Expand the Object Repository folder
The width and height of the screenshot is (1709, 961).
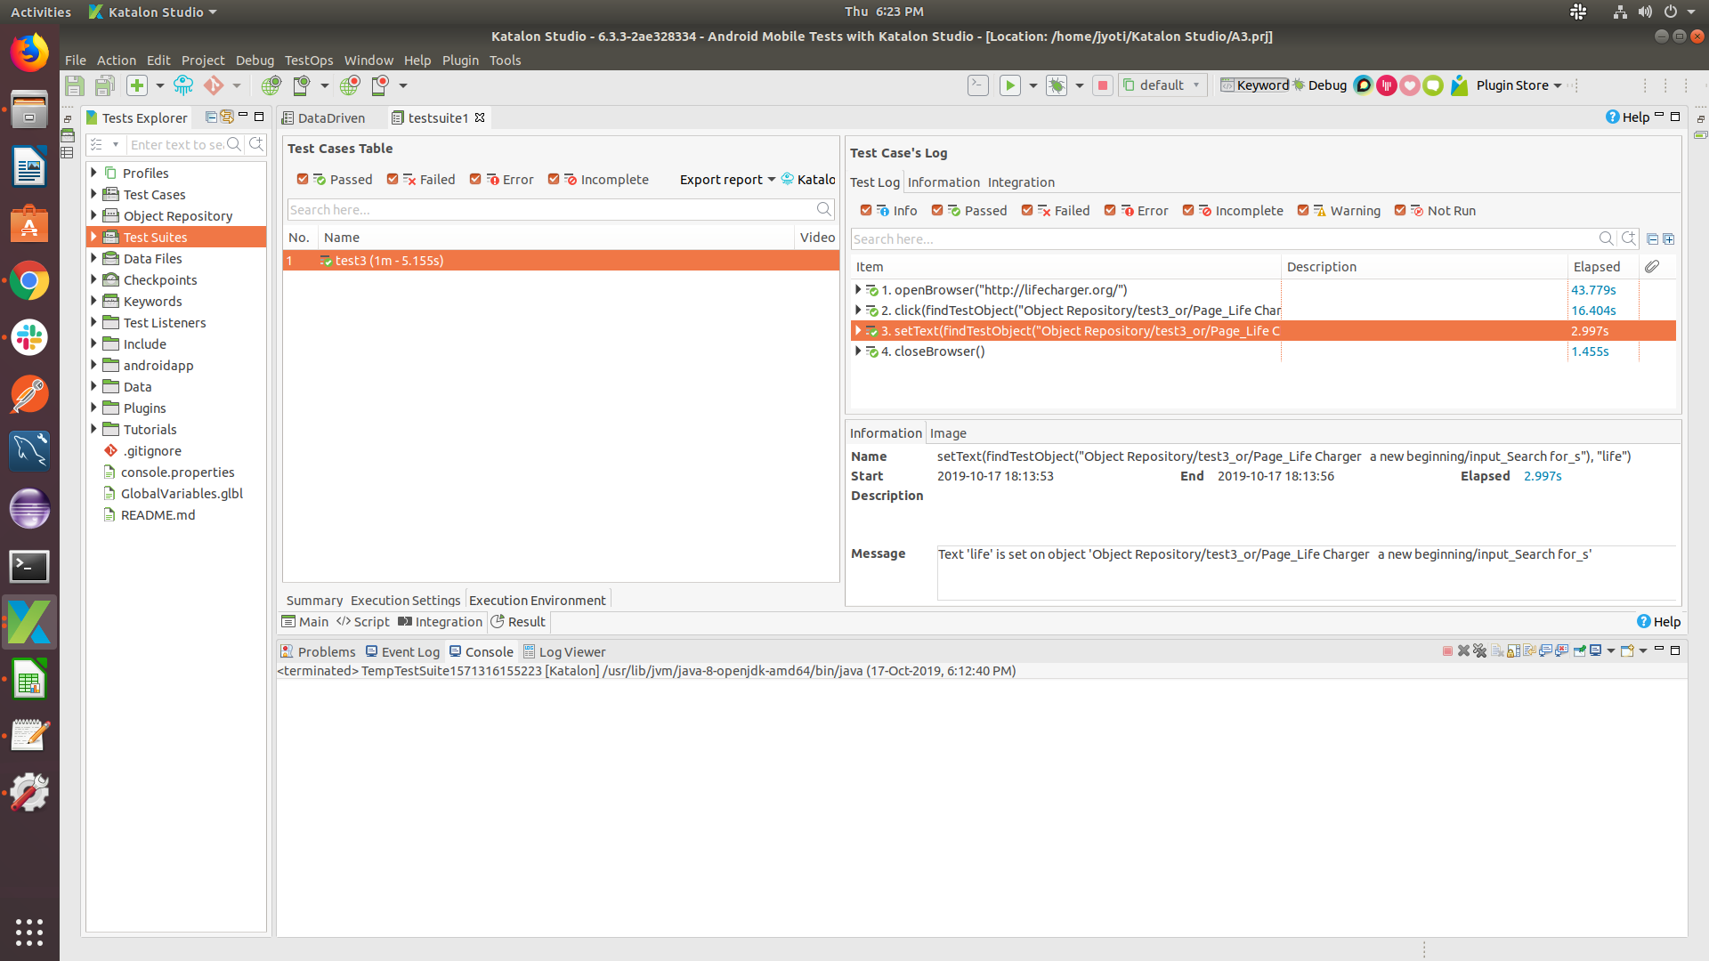coord(93,215)
